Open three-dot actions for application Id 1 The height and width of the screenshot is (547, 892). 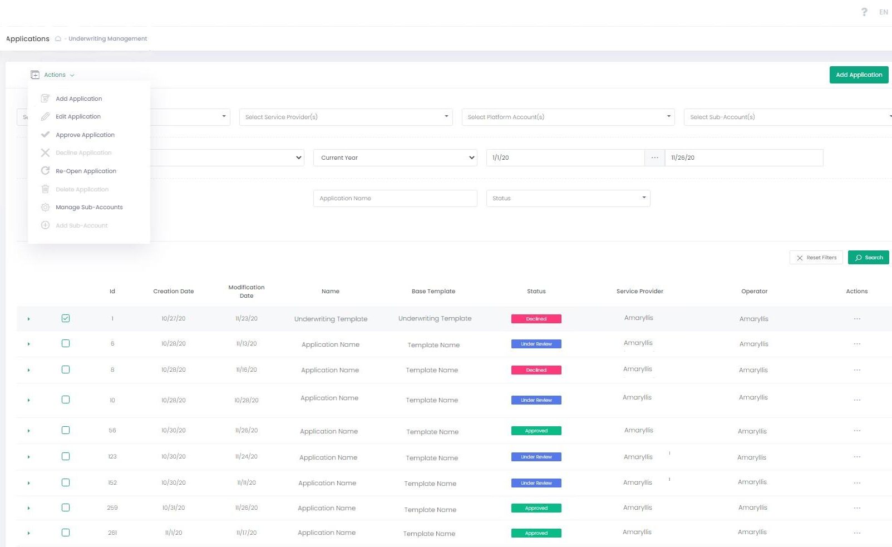coord(857,319)
